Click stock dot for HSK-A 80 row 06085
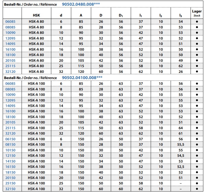The height and width of the screenshot is (195, 206). coord(197,22)
